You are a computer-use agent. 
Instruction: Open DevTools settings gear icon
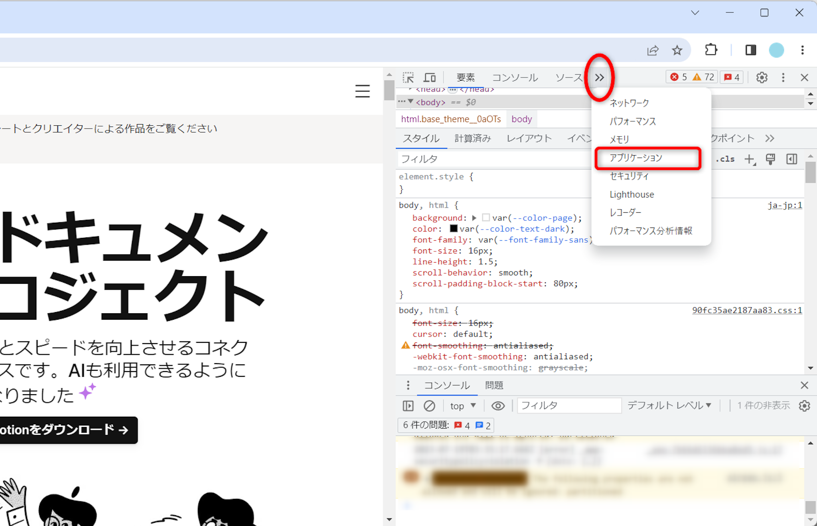[762, 77]
